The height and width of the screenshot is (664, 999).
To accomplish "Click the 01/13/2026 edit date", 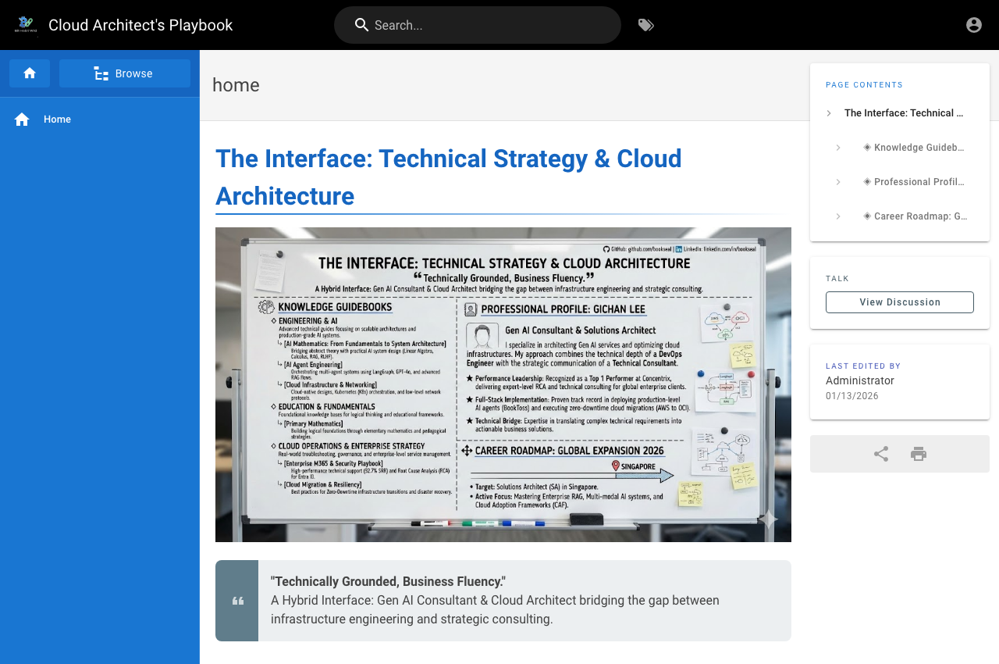I will (x=852, y=396).
